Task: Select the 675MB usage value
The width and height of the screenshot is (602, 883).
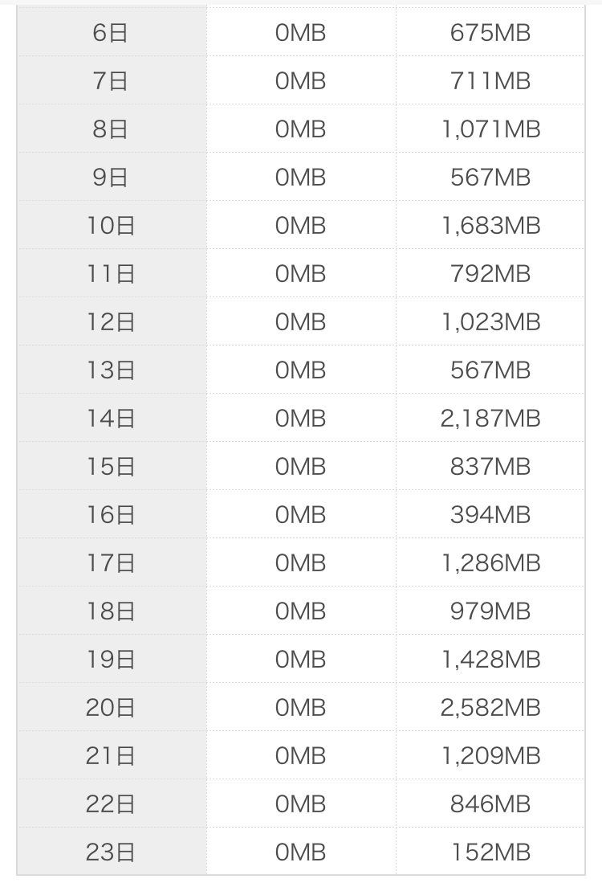Action: 490,33
